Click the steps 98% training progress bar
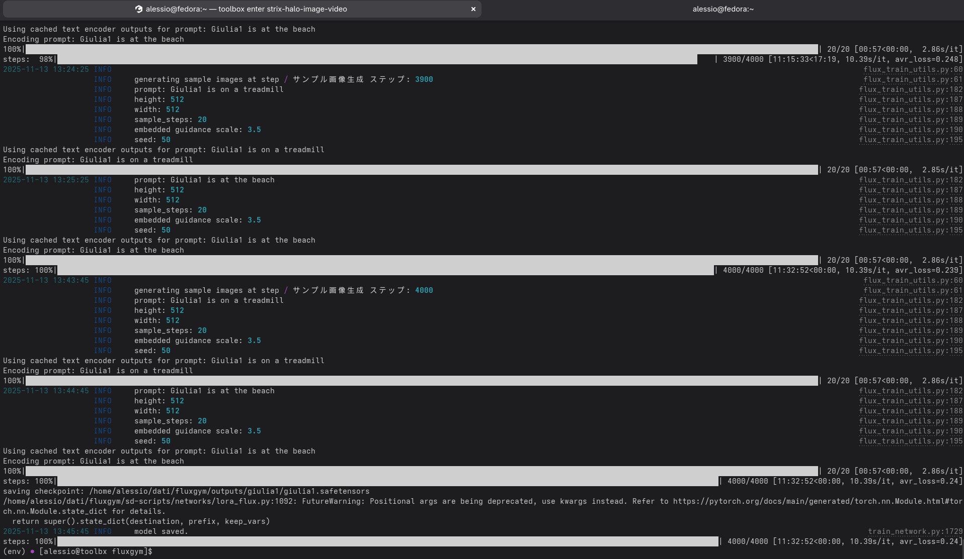The width and height of the screenshot is (964, 559). (x=377, y=59)
